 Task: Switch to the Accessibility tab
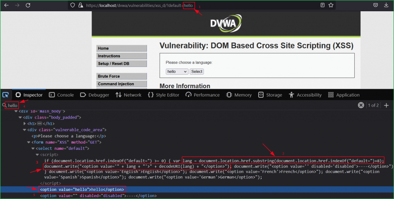click(x=305, y=95)
